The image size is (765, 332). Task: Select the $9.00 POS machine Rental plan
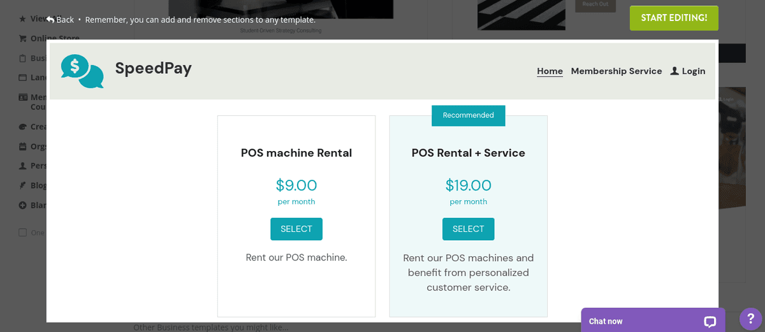pos(296,229)
